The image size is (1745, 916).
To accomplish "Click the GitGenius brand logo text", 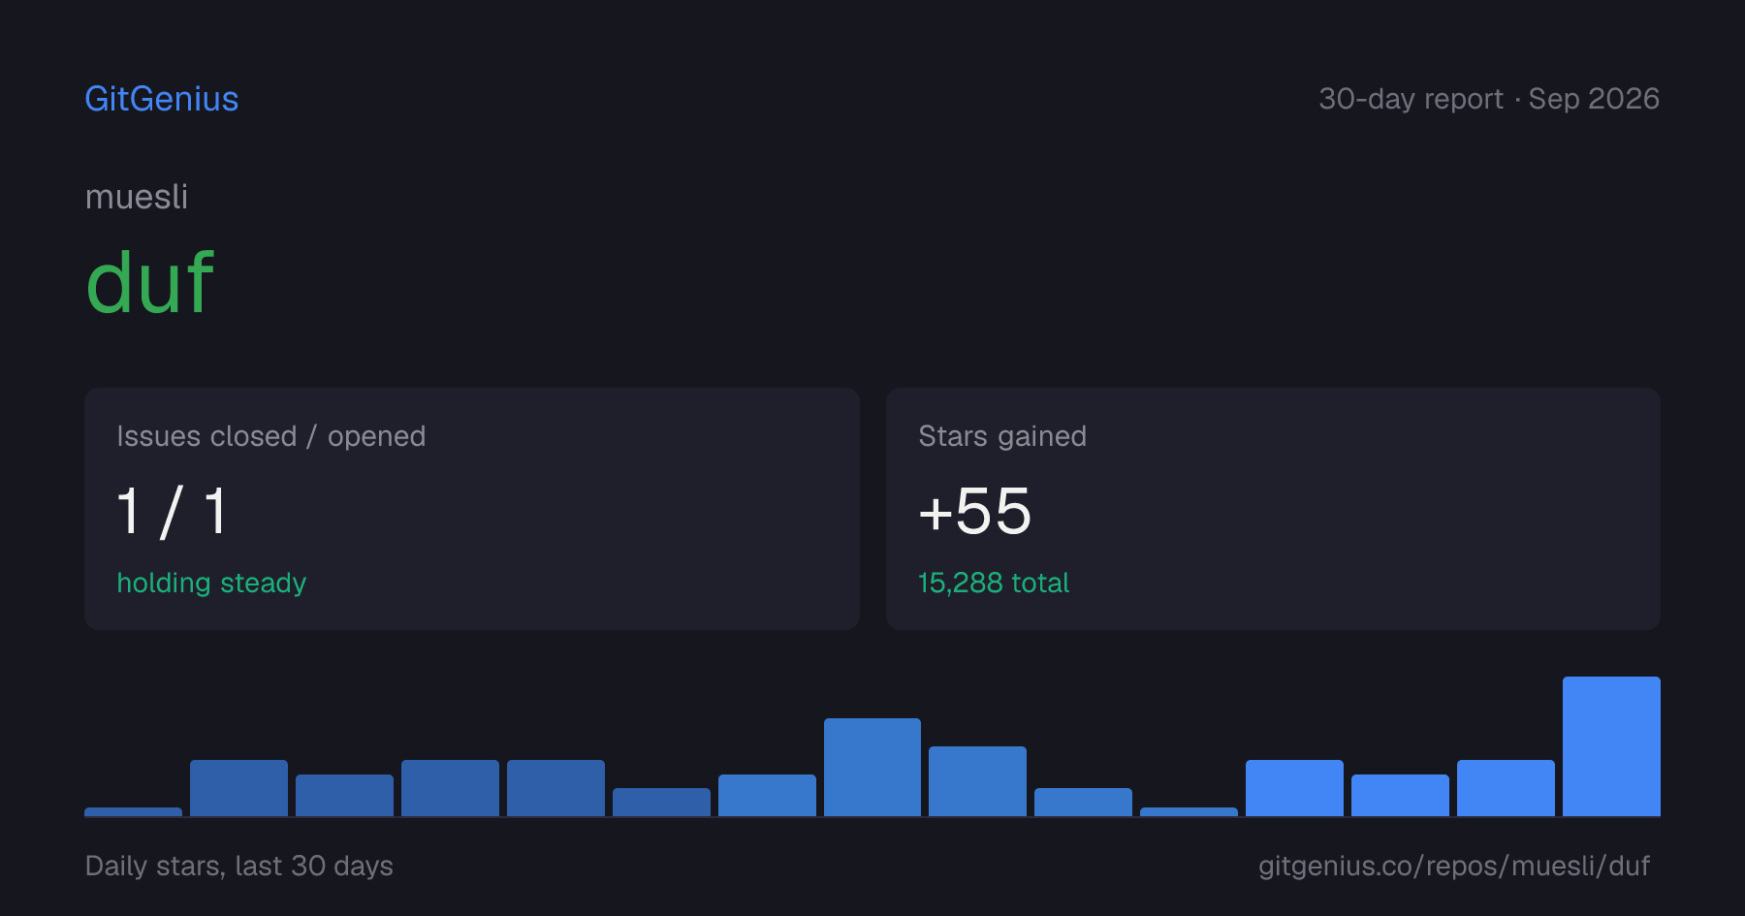I will point(162,99).
